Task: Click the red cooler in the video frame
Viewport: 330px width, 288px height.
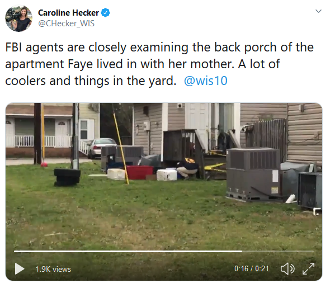Action: [139, 172]
